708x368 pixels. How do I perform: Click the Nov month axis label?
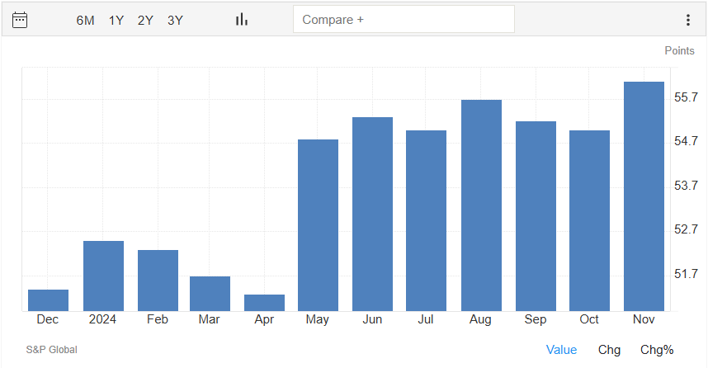click(644, 319)
